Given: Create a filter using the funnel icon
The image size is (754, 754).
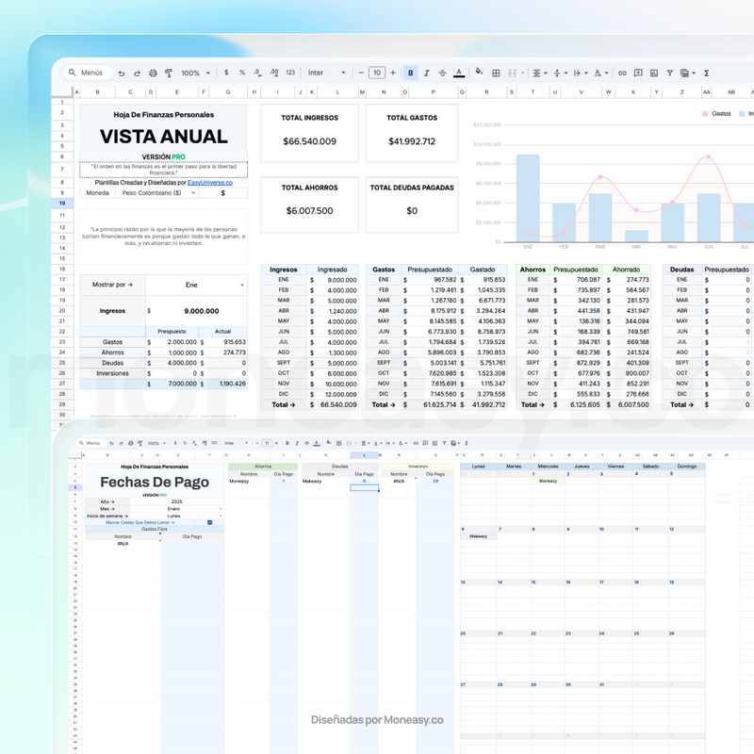Looking at the screenshot, I should click(670, 73).
